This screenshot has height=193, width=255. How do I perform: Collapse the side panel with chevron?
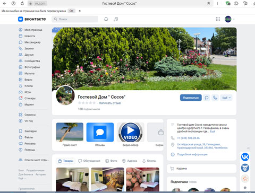pos(248,148)
